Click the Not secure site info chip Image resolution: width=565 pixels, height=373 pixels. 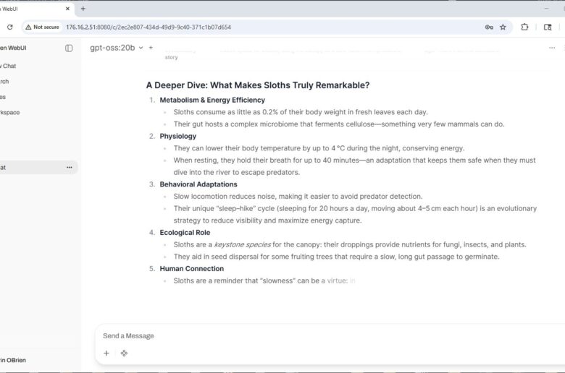coord(43,27)
